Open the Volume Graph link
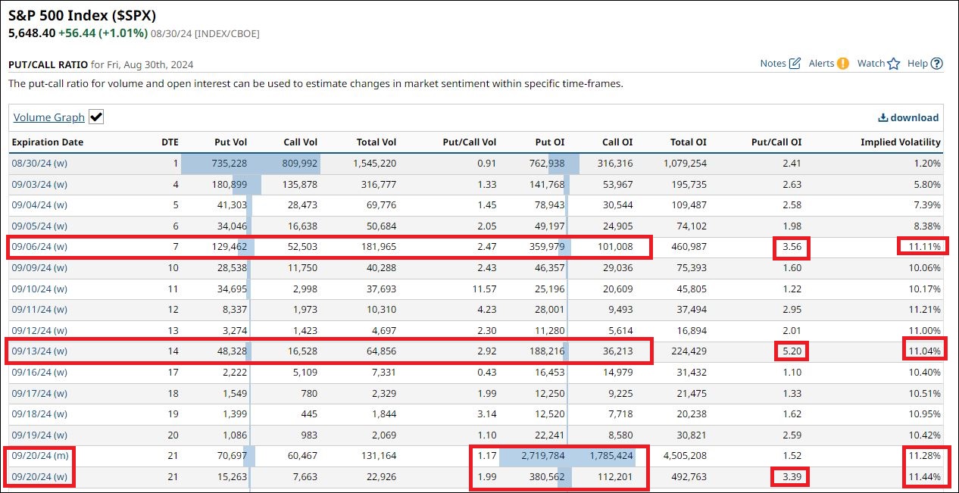The height and width of the screenshot is (493, 959). [x=48, y=117]
